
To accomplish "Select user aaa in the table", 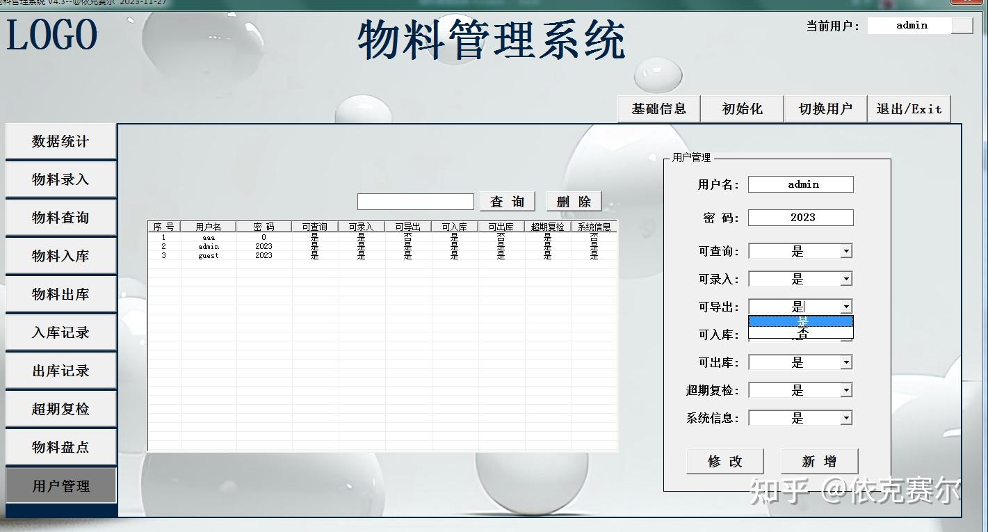I will point(209,237).
